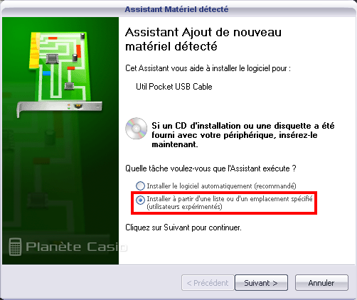Screen dimensions: 357x300
Task: Click the blue component on the circuit card
Action: [x=46, y=73]
